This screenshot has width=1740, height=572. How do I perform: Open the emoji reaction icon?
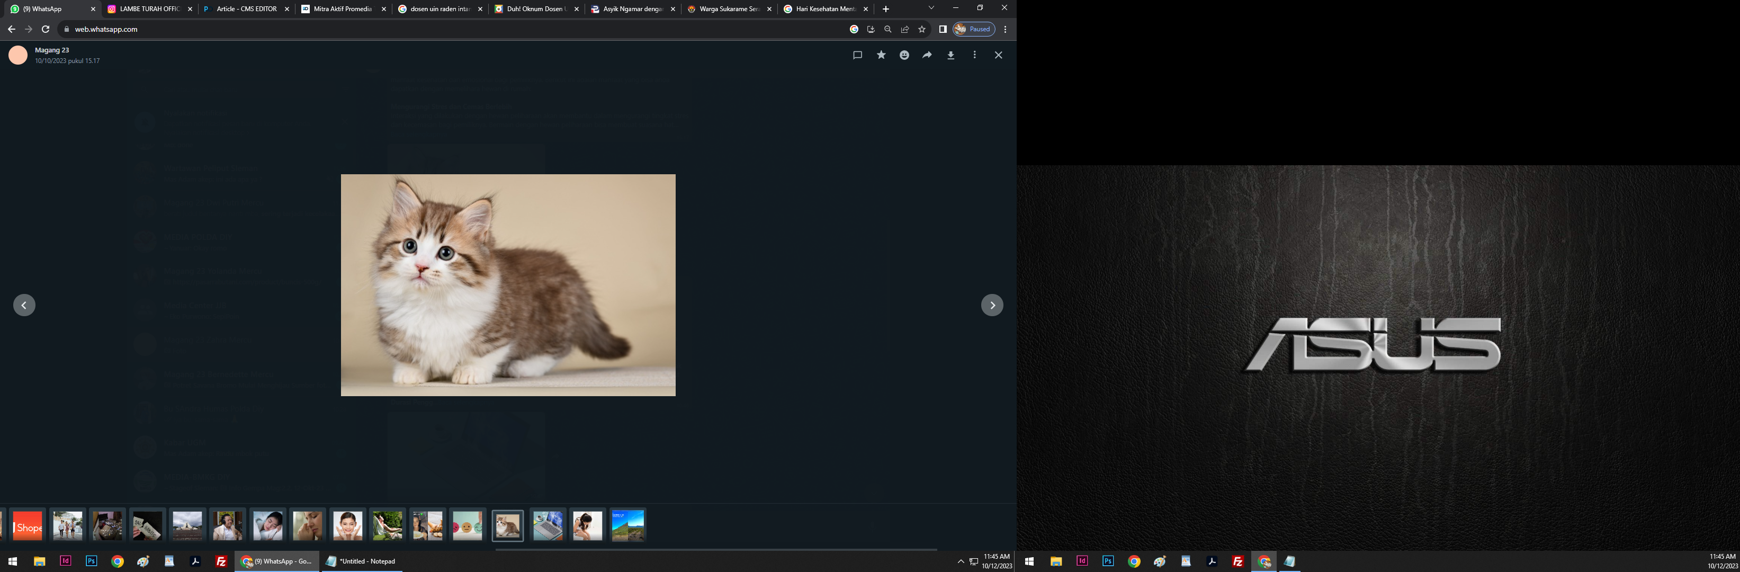(x=904, y=56)
